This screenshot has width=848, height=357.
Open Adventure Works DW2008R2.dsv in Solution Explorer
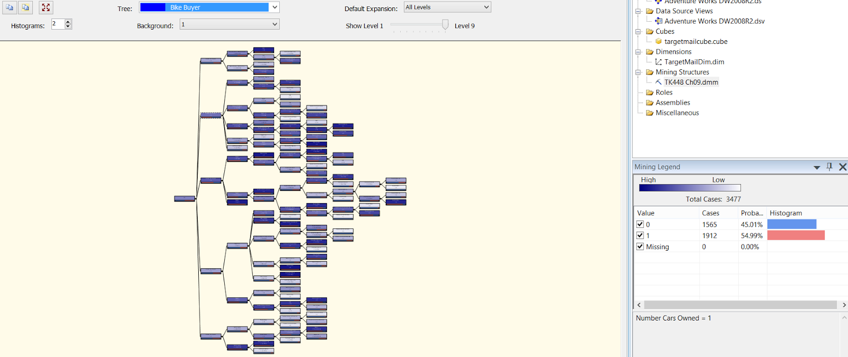pyautogui.click(x=714, y=21)
